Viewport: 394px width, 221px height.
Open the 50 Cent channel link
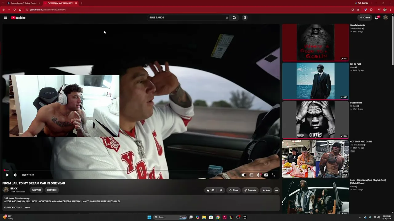(x=354, y=106)
